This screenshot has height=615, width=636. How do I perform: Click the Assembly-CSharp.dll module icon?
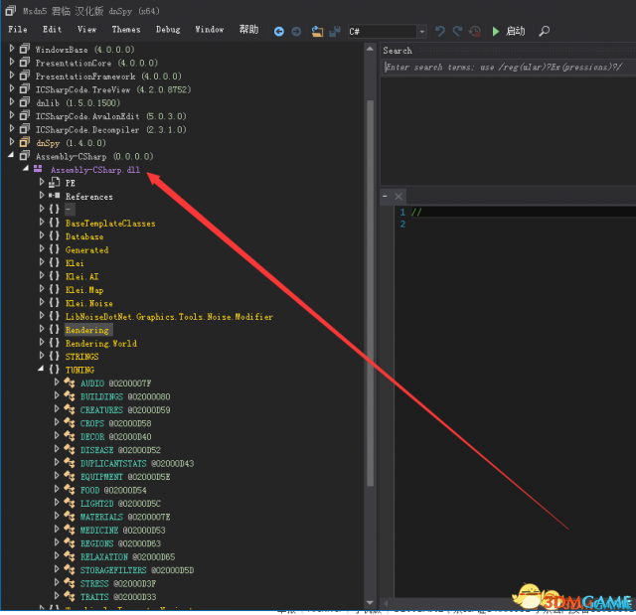point(38,169)
